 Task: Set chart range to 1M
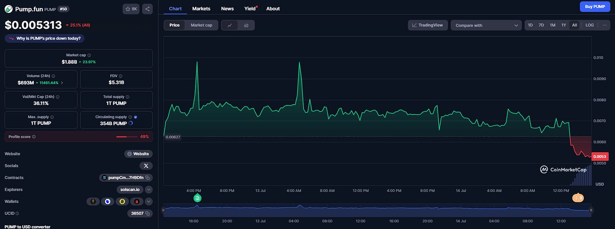pyautogui.click(x=552, y=25)
